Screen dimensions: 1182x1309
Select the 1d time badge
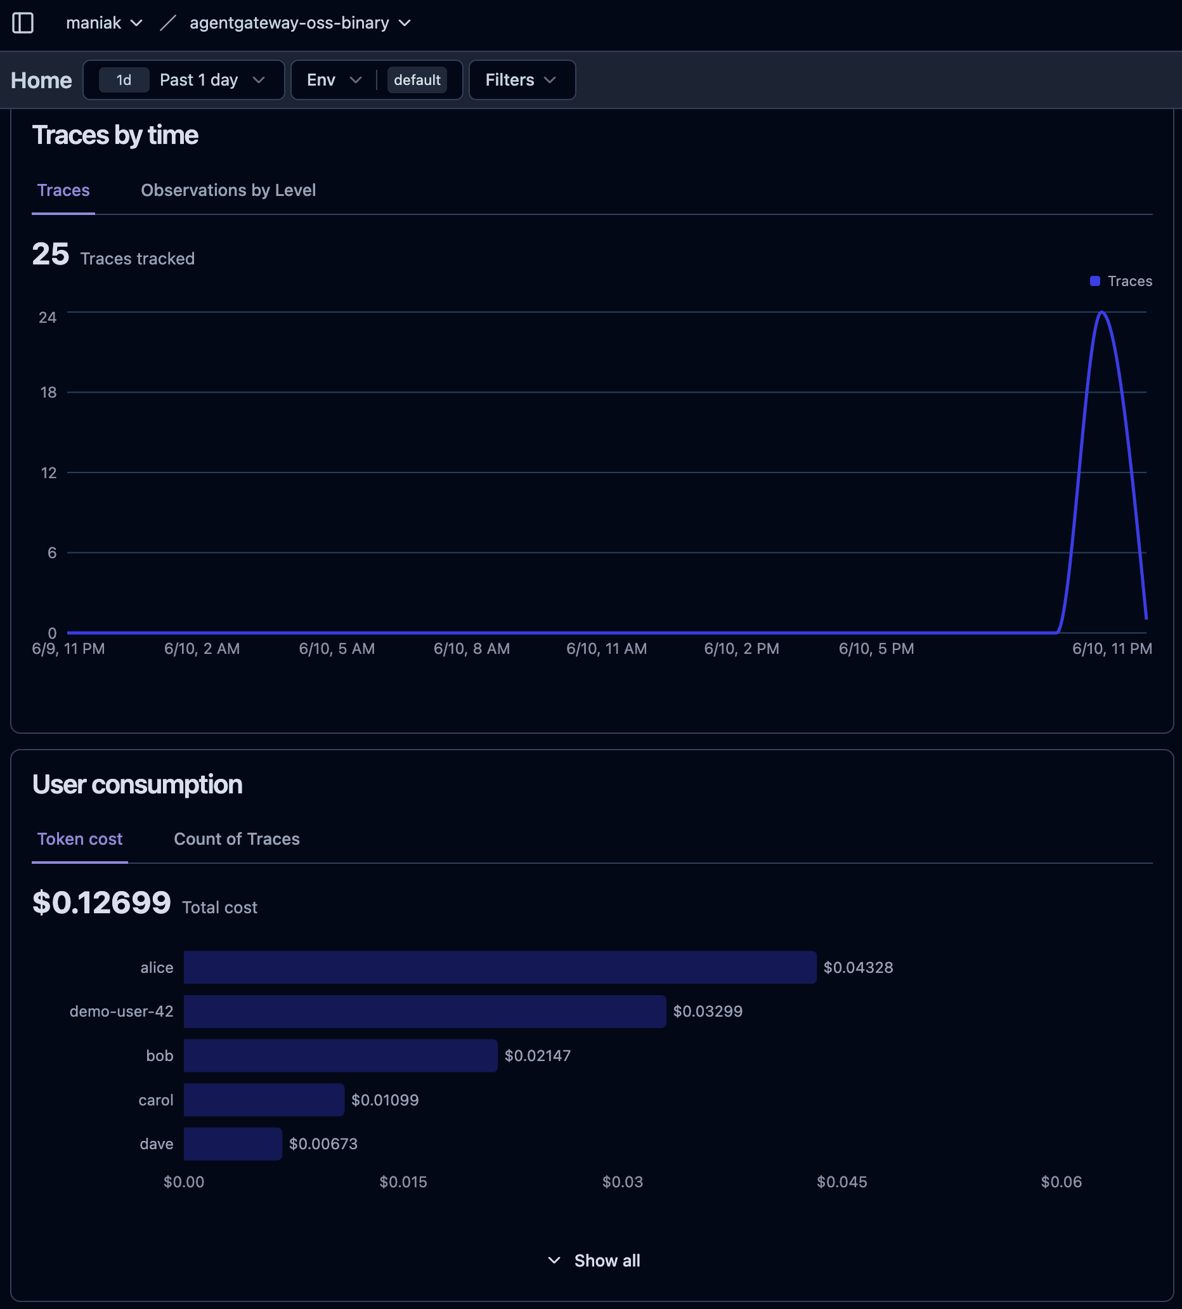tap(123, 80)
